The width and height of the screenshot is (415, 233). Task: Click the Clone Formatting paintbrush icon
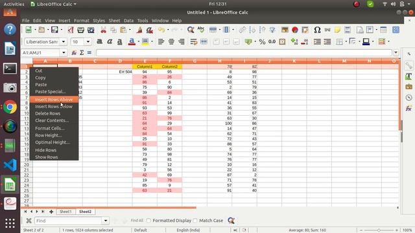pos(139,30)
